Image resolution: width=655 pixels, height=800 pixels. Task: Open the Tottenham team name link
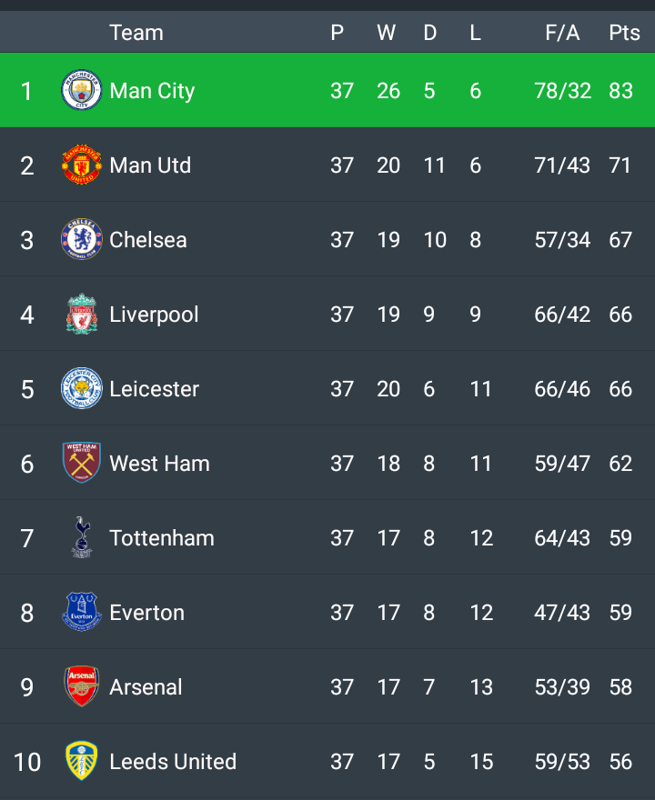[162, 538]
